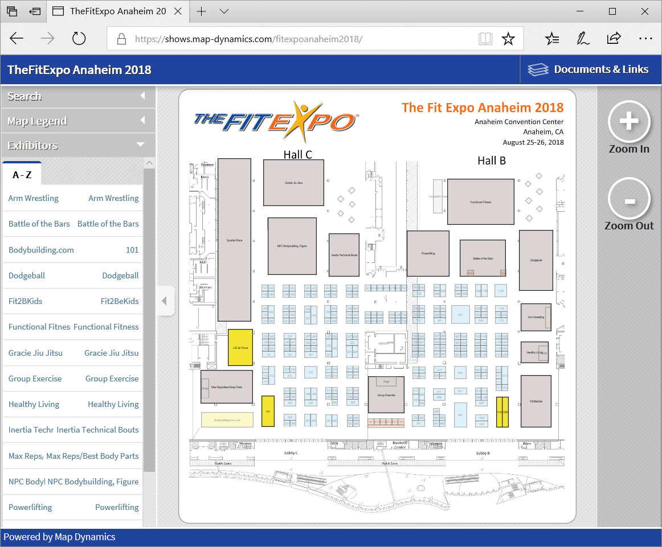
Task: Click the exhibitor list scrollbar thumb
Action: 149,320
